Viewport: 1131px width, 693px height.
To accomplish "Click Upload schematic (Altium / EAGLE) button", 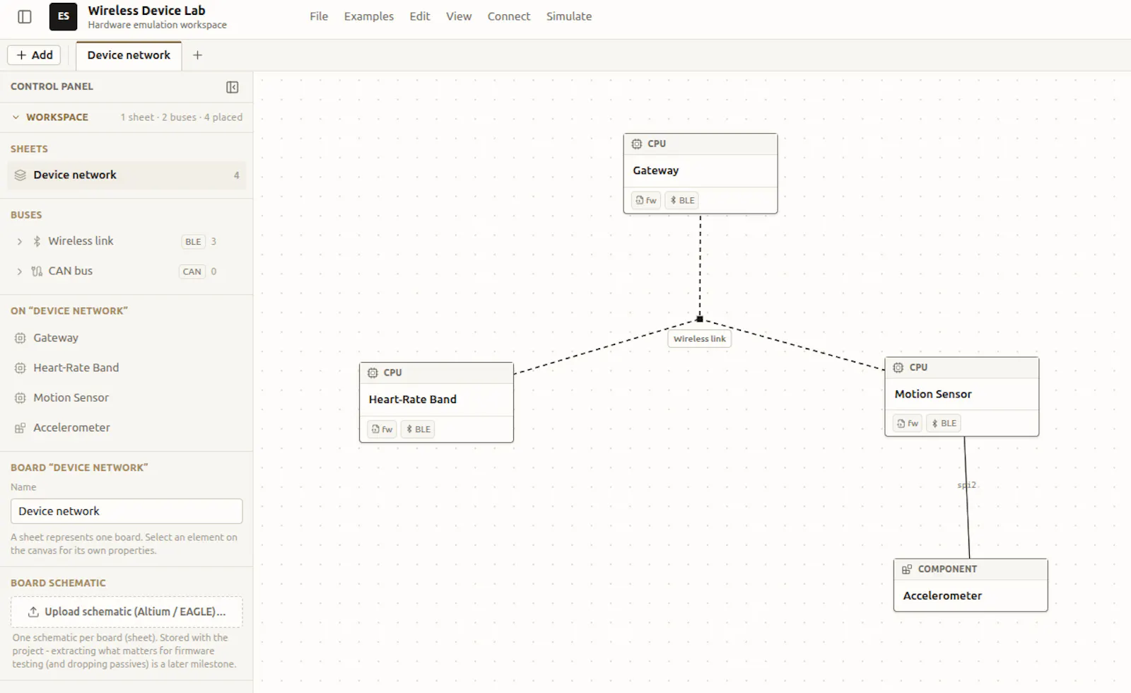I will point(127,612).
